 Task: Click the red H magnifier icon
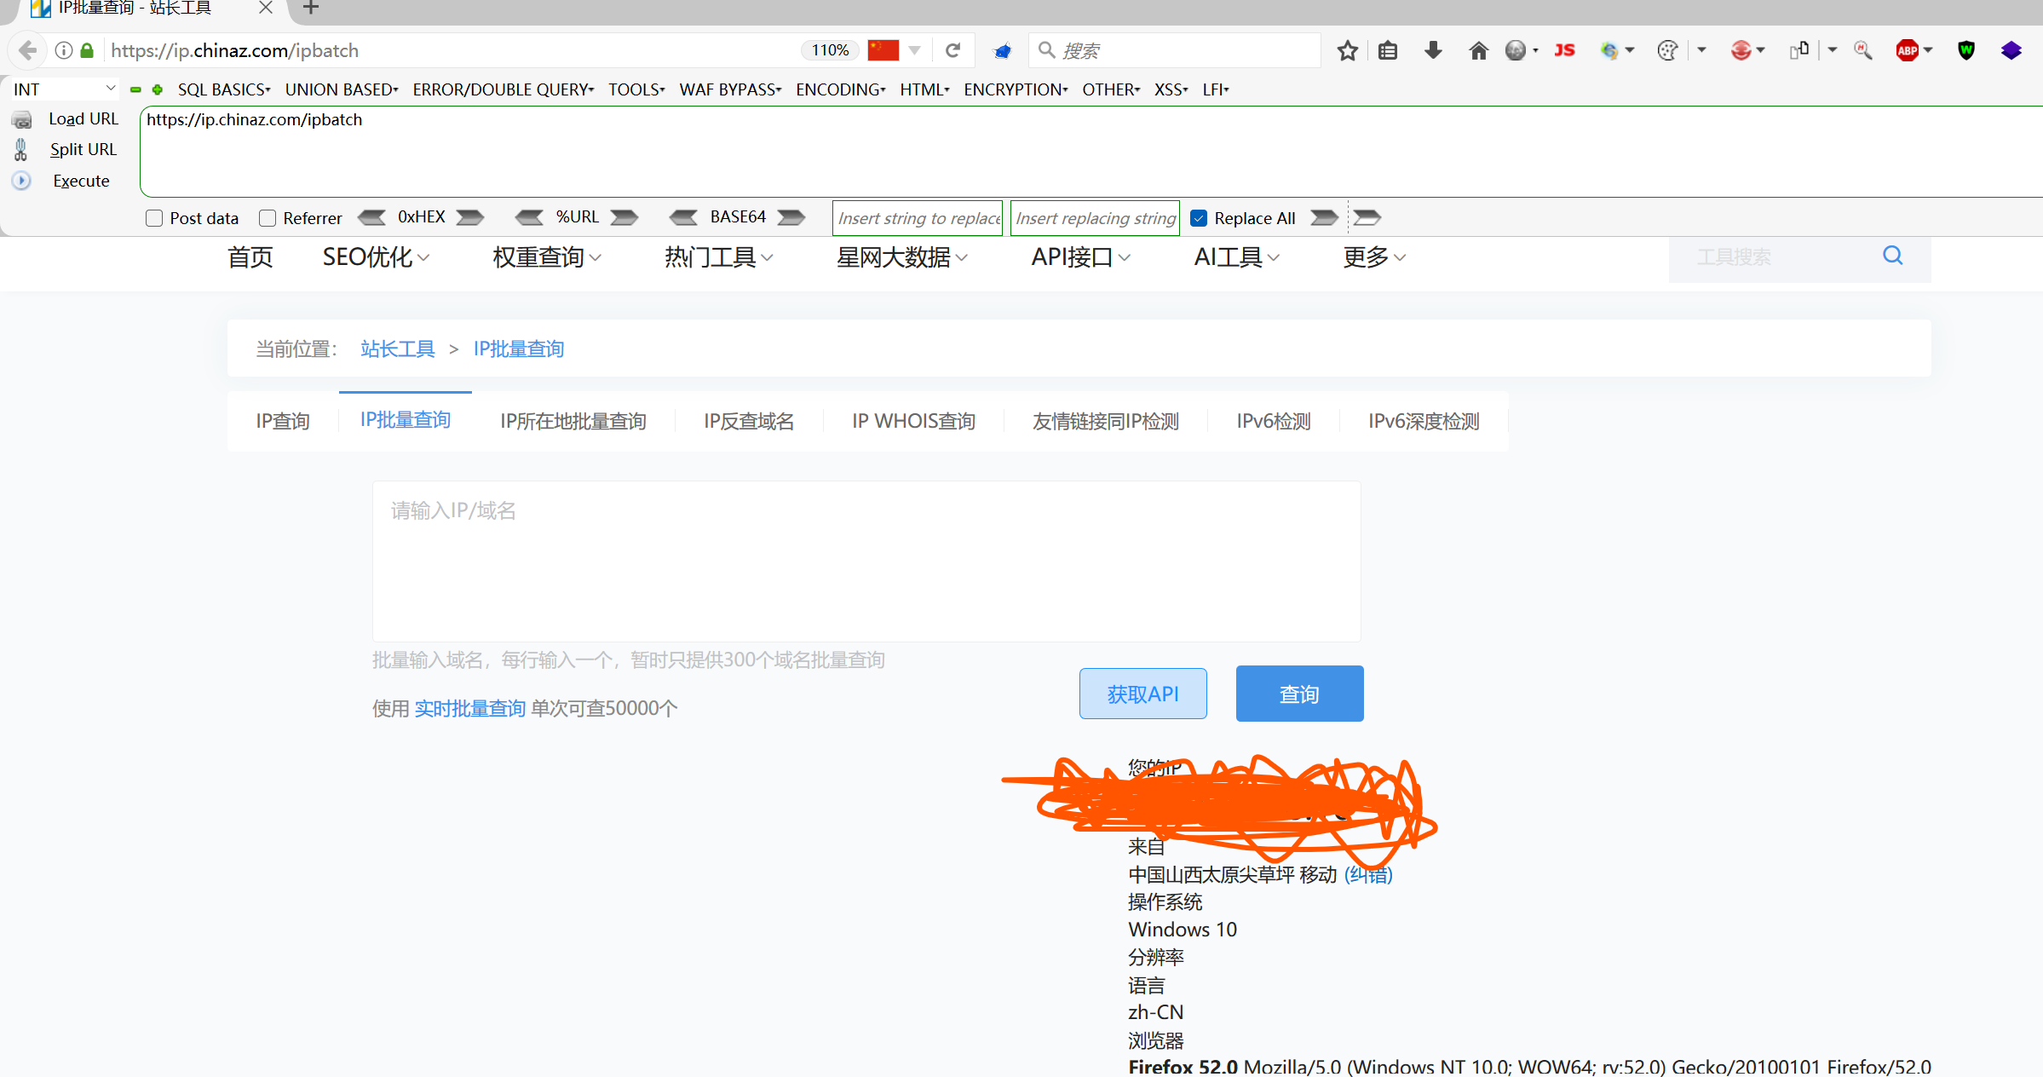(1863, 51)
